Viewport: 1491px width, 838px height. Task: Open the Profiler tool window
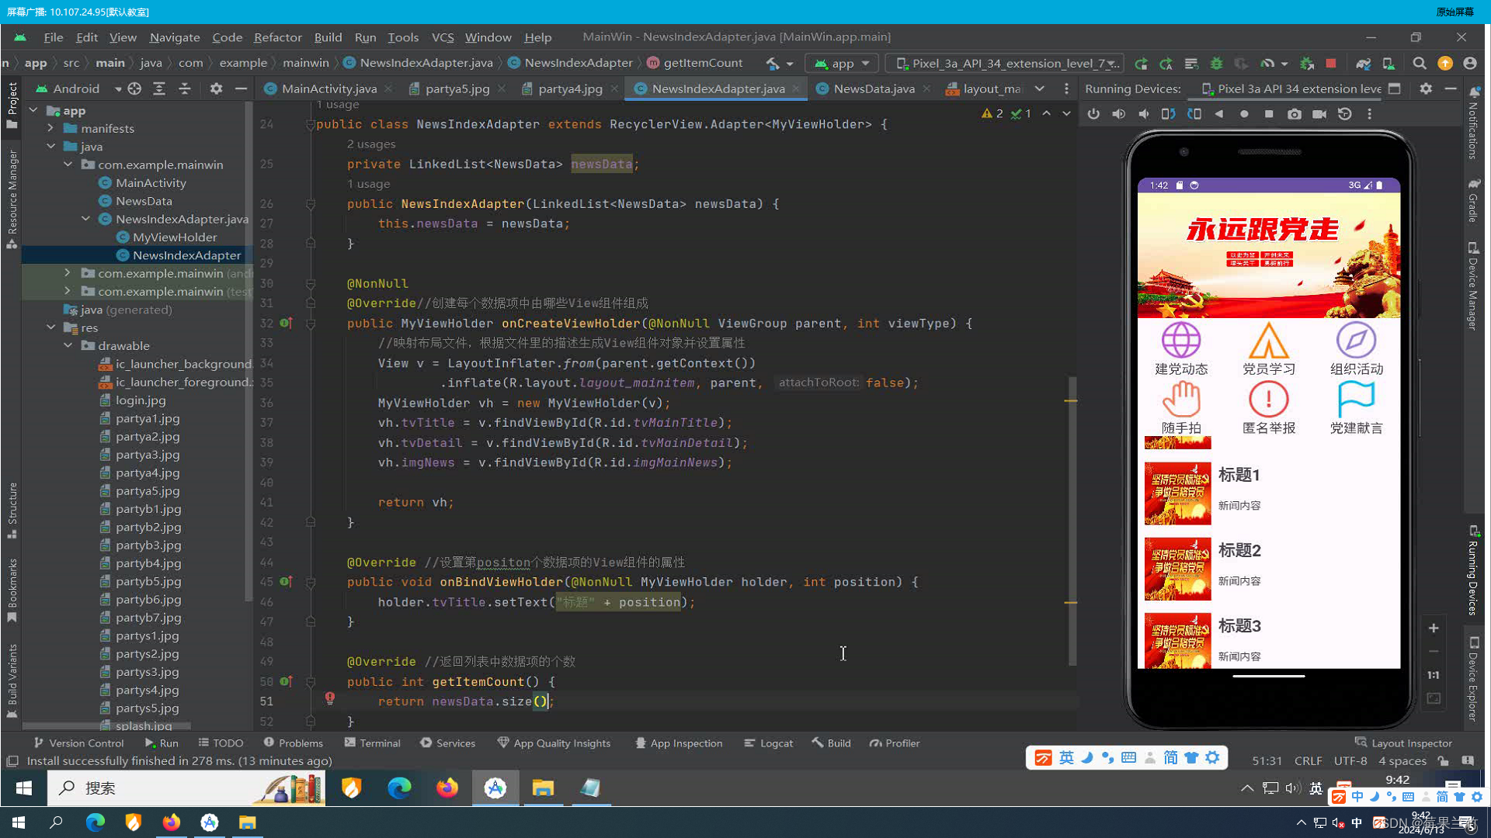pos(894,743)
